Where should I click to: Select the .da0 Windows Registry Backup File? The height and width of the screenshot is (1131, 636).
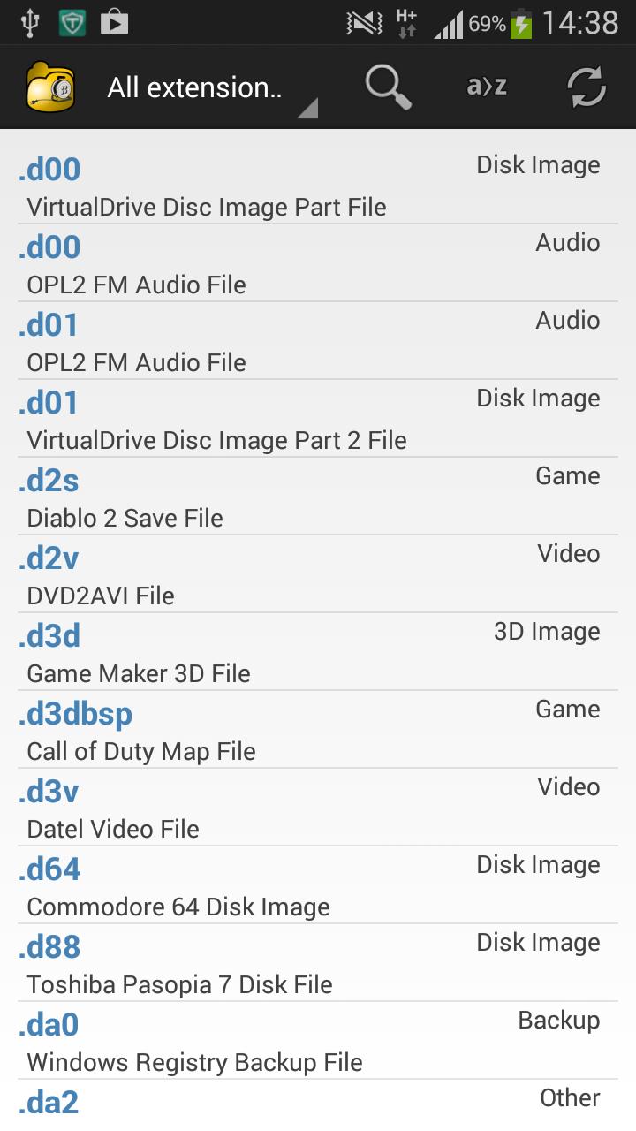click(318, 1040)
